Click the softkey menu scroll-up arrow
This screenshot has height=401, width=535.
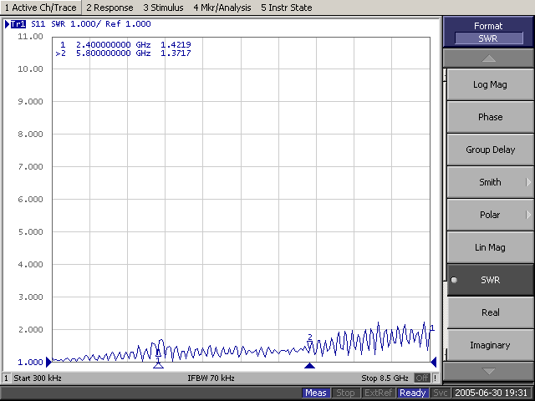pyautogui.click(x=488, y=58)
